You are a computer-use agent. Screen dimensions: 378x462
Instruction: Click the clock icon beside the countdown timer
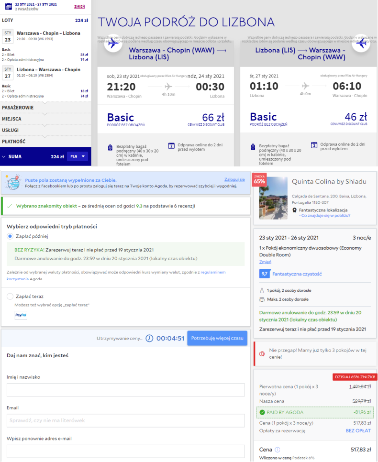coord(149,338)
